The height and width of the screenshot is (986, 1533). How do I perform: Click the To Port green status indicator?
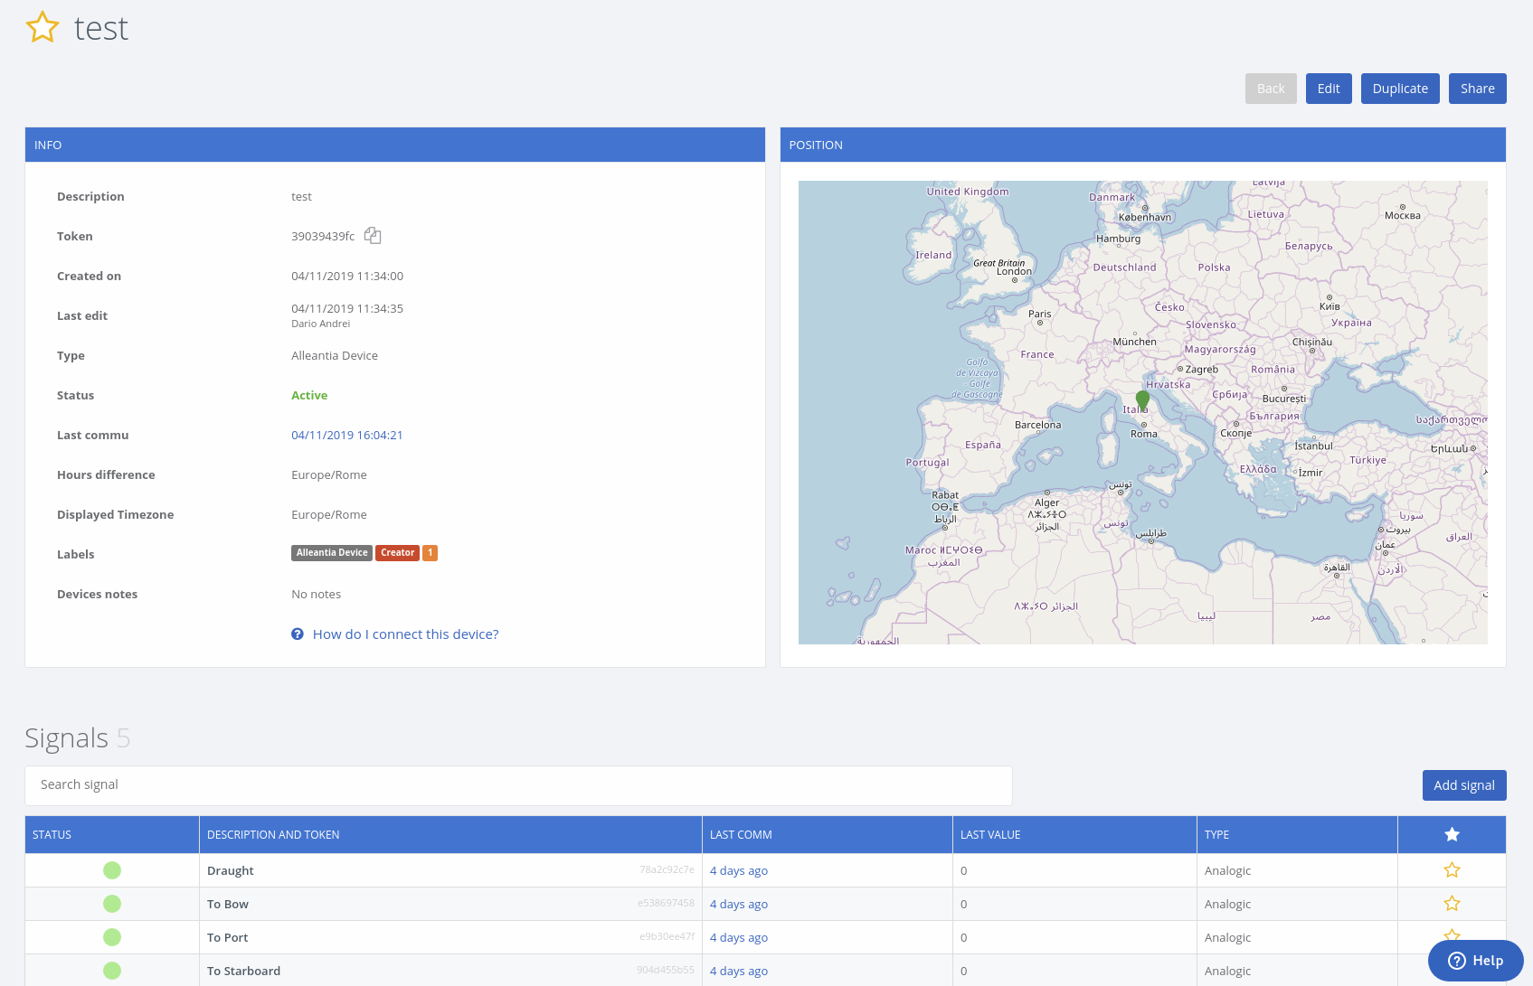point(112,937)
